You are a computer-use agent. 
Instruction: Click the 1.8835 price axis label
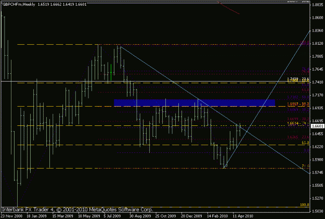pyautogui.click(x=318, y=5)
